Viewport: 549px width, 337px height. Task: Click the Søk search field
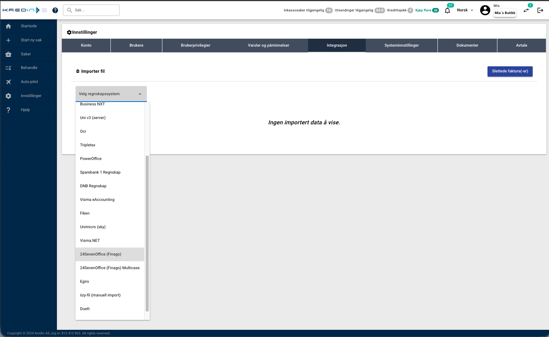click(91, 10)
